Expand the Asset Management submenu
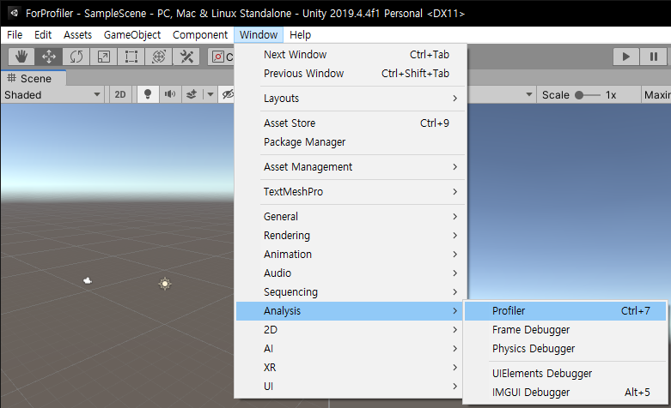Screen dimensions: 671x408 (x=351, y=167)
